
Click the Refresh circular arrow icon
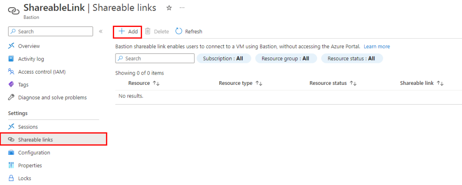click(179, 31)
